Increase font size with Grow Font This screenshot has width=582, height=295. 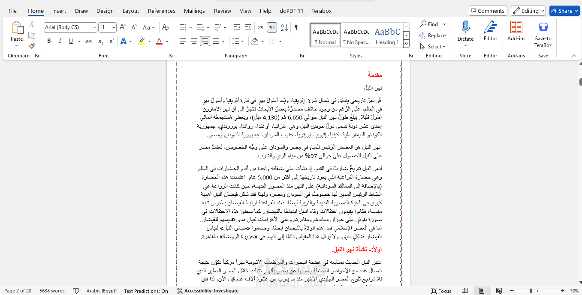[123, 27]
